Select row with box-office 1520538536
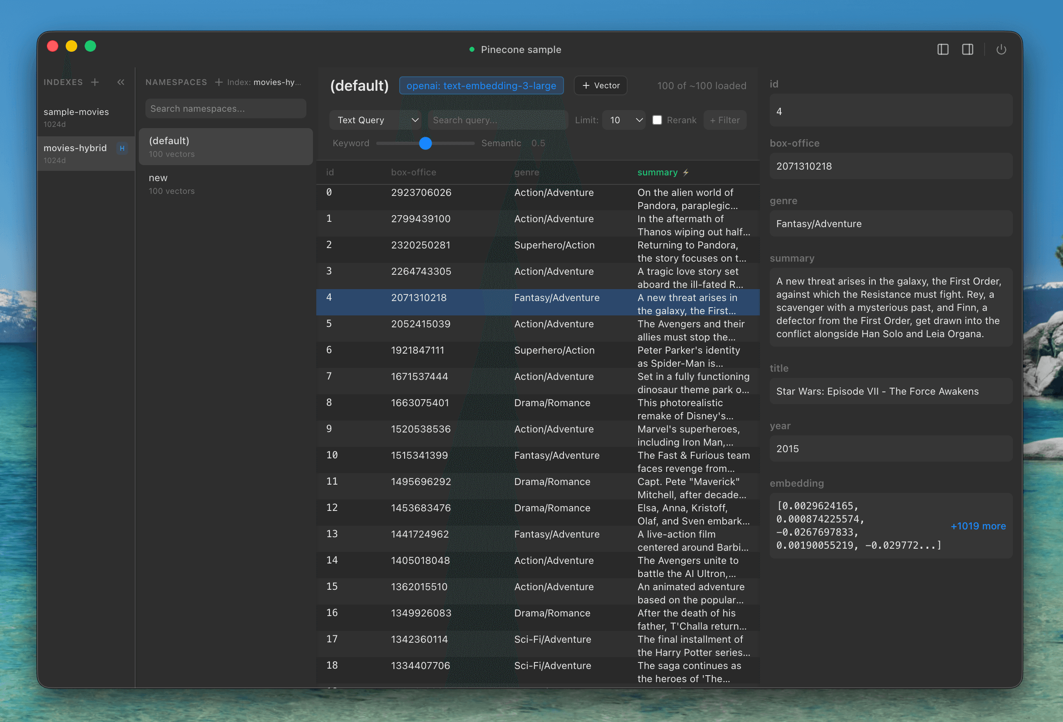This screenshot has height=722, width=1063. coord(538,435)
